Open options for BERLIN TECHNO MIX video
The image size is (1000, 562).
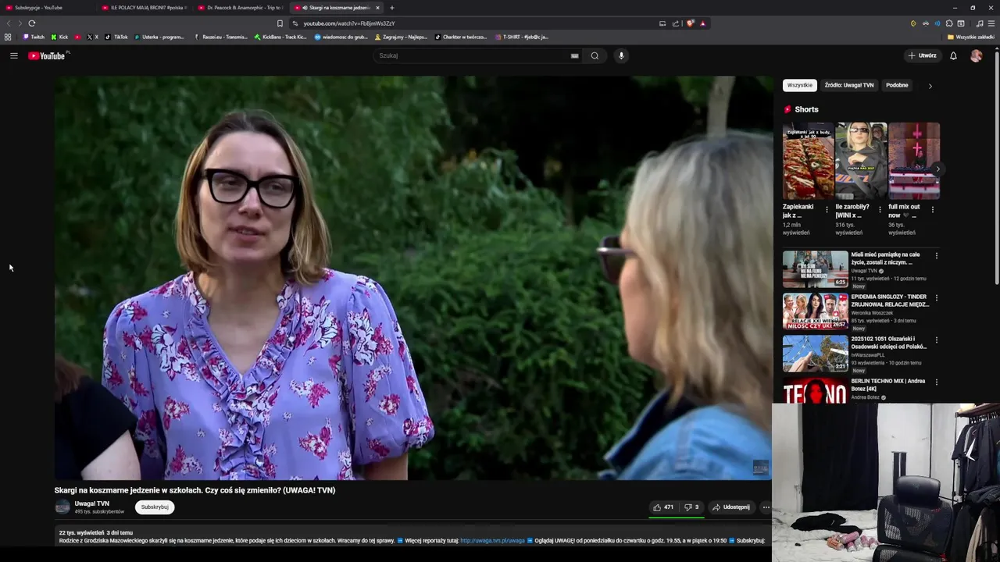(937, 382)
